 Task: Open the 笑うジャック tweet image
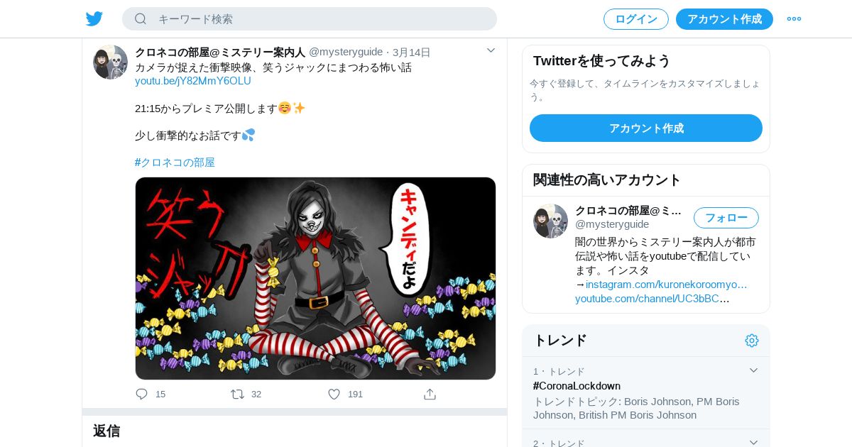pos(315,278)
